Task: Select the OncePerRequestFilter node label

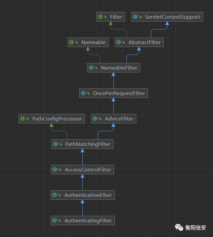Action: (119, 93)
